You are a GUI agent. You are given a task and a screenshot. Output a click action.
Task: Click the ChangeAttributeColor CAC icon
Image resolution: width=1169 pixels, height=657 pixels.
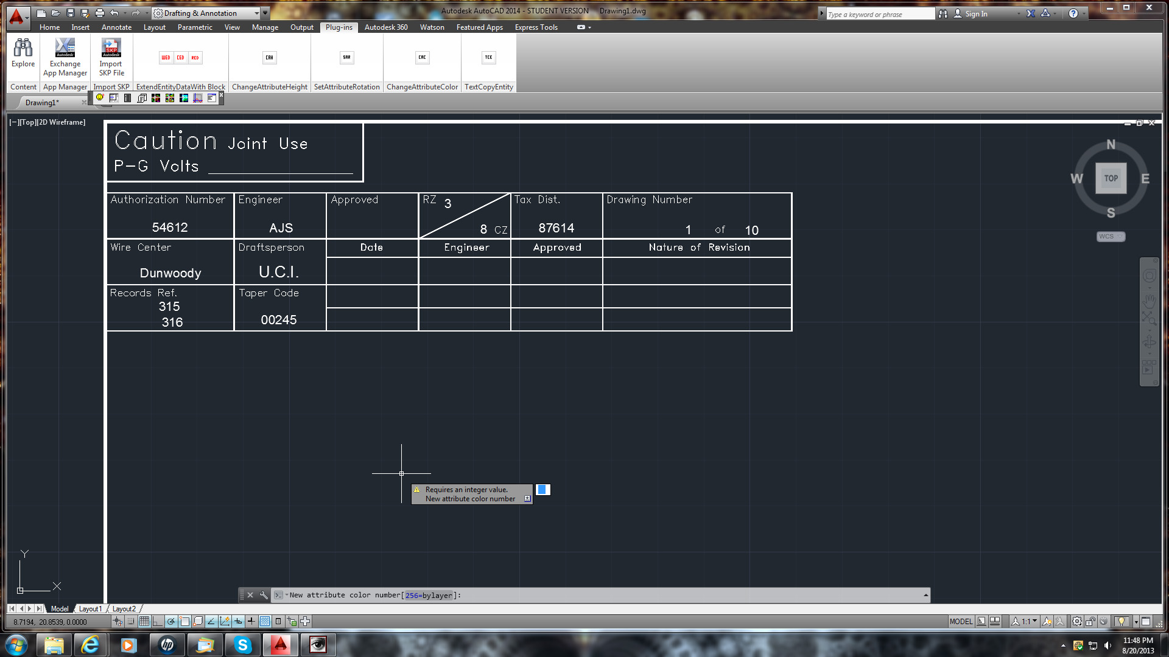(422, 57)
